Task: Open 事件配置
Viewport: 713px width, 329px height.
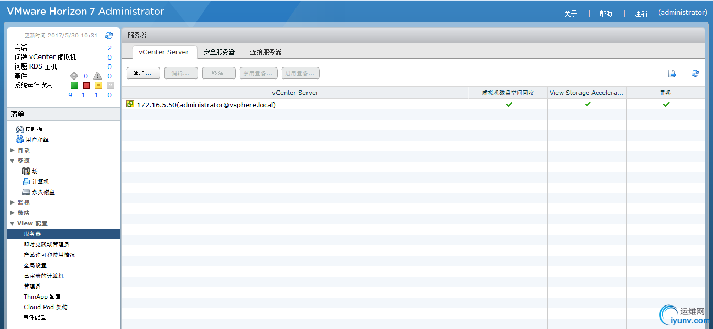Action: (35, 317)
